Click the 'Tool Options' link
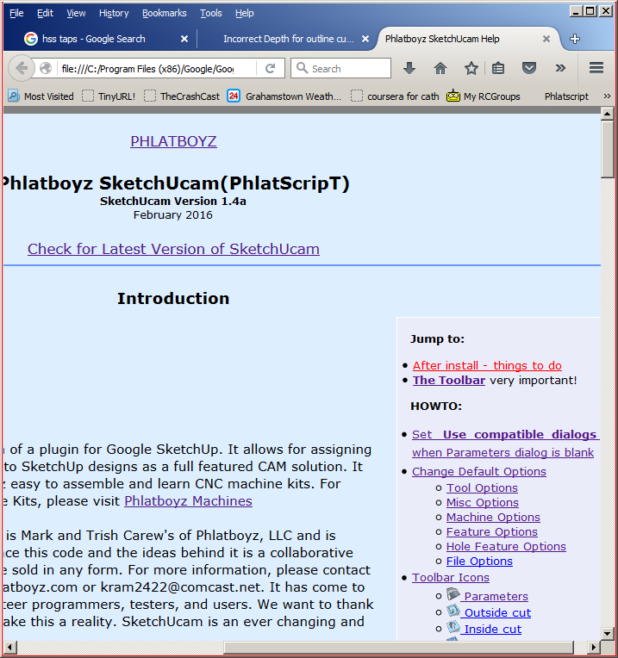618x658 pixels. (x=482, y=487)
